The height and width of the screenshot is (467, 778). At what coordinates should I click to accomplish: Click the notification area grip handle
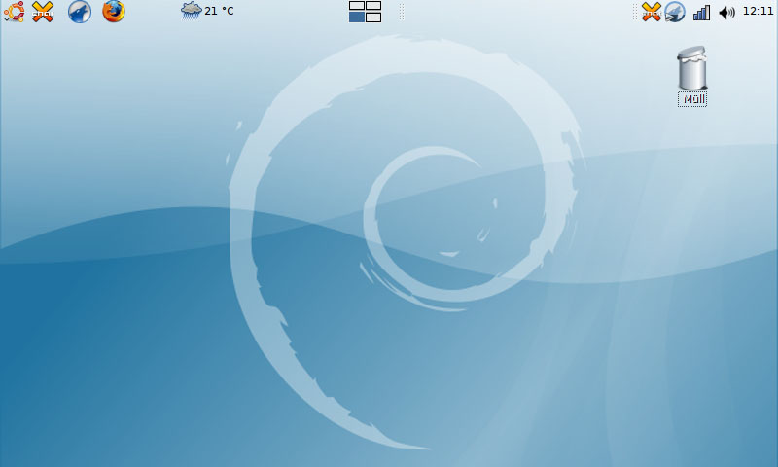click(x=635, y=12)
